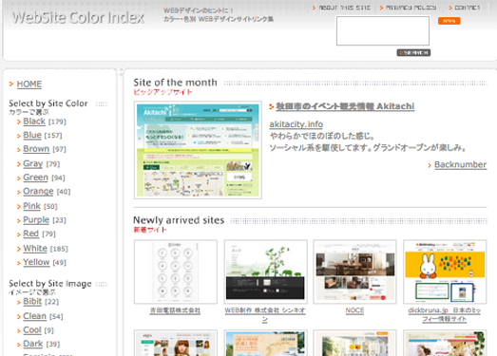Click orange arrow beside Backnumber
This screenshot has height=356, width=497.
click(x=430, y=165)
